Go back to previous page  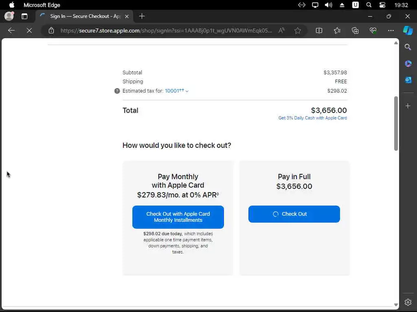[x=11, y=30]
